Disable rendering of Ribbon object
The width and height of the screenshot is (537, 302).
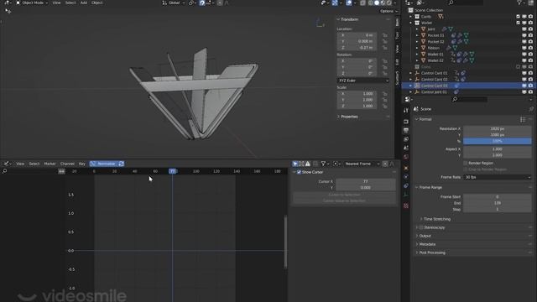[x=531, y=48]
